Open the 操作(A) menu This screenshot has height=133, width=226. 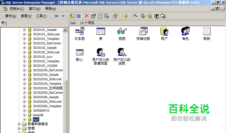[x=11, y=16]
